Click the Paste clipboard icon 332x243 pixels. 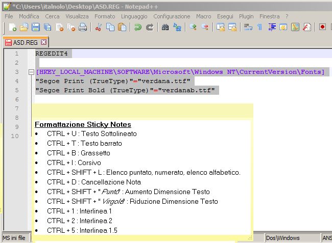pos(122,27)
